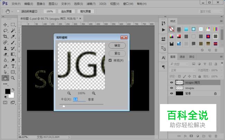Select the Pen tool
The height and width of the screenshot is (140, 225).
coord(5,66)
